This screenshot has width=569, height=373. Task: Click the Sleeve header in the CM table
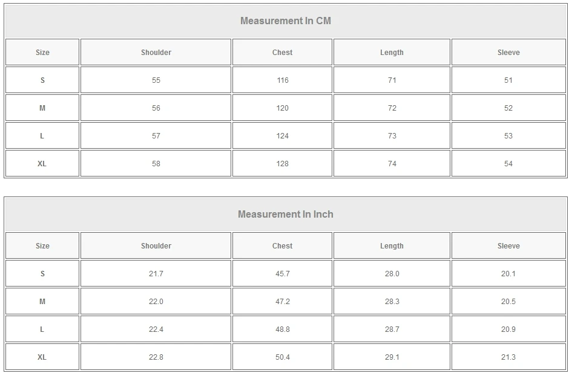(508, 53)
